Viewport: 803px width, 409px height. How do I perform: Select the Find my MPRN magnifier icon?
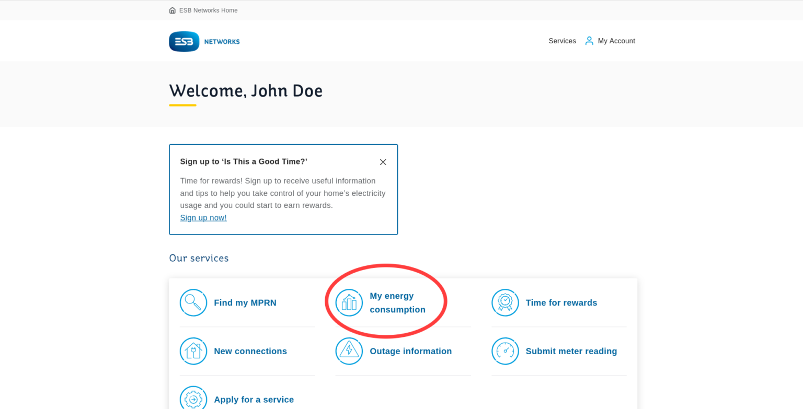[193, 302]
